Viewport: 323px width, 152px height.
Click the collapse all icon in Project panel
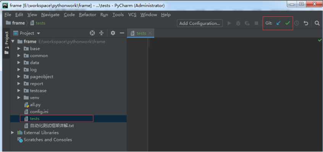101,33
